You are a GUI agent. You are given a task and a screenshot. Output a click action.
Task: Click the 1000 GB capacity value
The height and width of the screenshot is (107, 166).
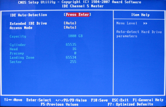75,36
